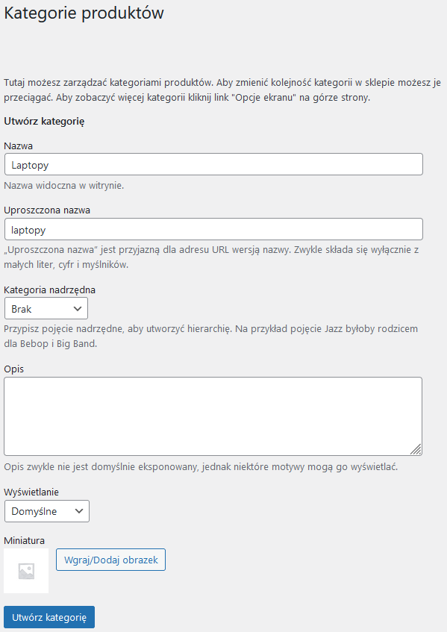Choose a display style via the Domyślne combo box
Viewport: 447px width, 632px height.
pos(47,511)
